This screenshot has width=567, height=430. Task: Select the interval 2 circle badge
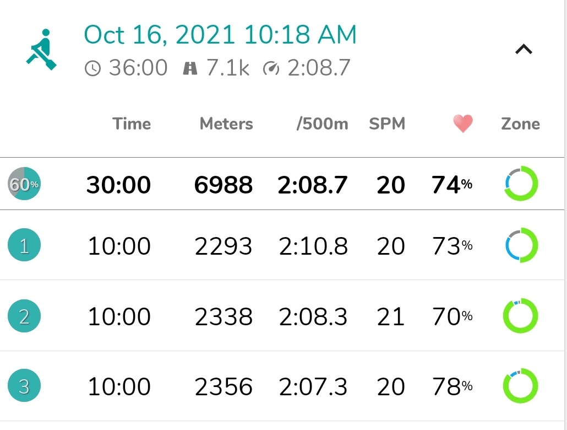pyautogui.click(x=24, y=316)
